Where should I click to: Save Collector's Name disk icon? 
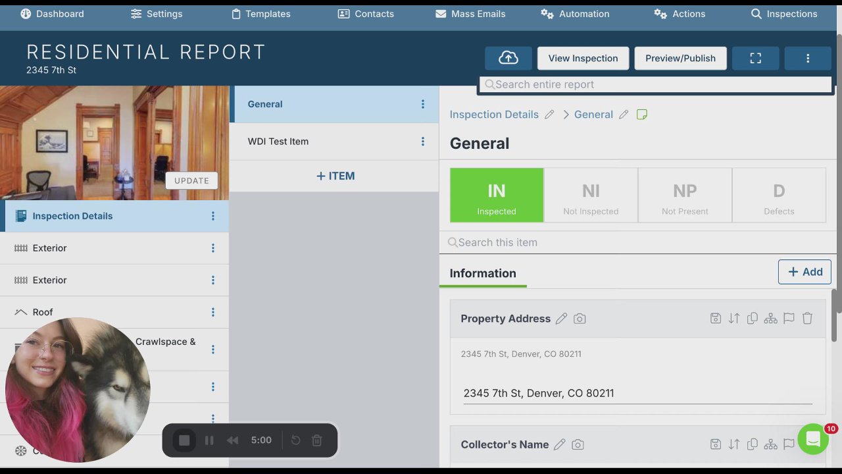click(x=716, y=444)
